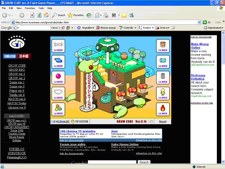
Task: Click the Refresh toolbar icon
Action: pos(39,15)
